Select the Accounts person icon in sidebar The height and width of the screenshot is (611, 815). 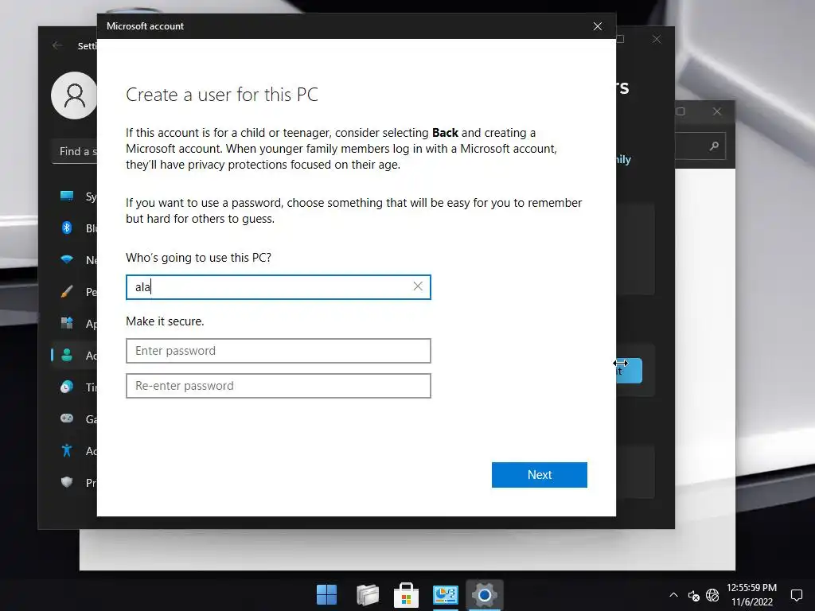(67, 356)
